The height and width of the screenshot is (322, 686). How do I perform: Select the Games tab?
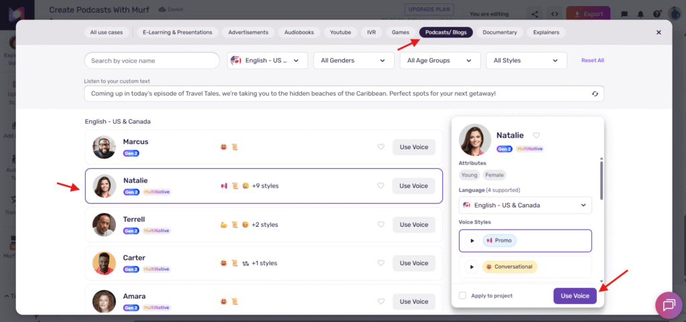click(x=401, y=32)
